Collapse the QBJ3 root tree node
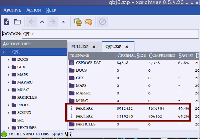The height and width of the screenshot is (139, 200). (4, 52)
